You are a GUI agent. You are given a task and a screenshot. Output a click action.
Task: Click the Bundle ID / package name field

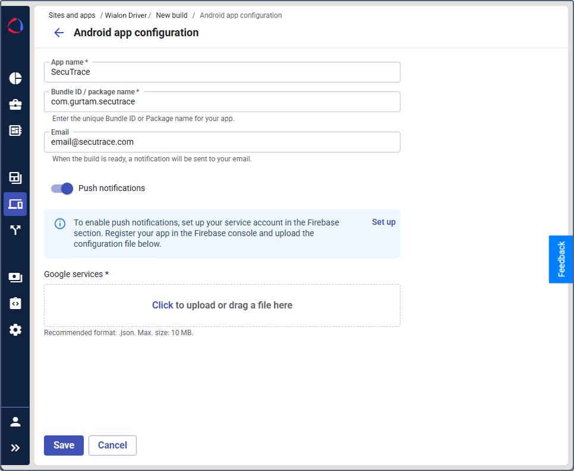[222, 101]
